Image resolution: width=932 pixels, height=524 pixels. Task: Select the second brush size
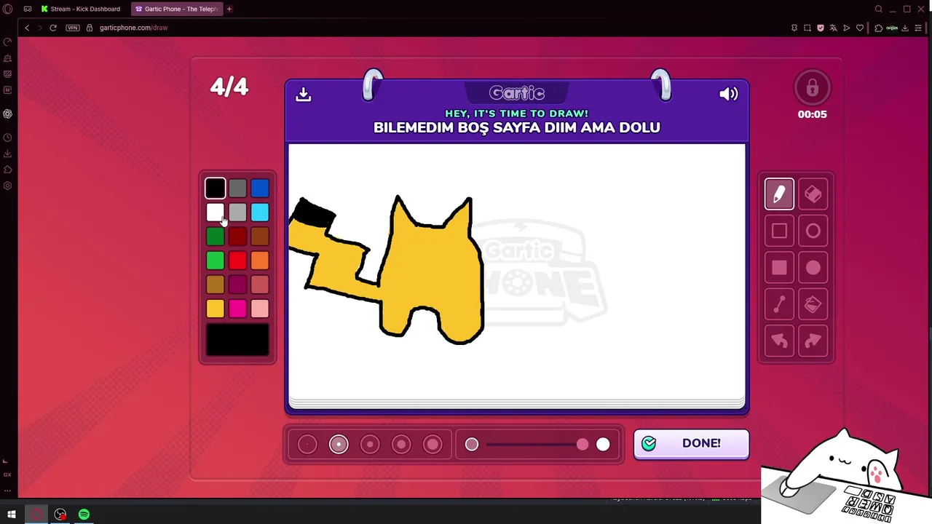point(339,444)
